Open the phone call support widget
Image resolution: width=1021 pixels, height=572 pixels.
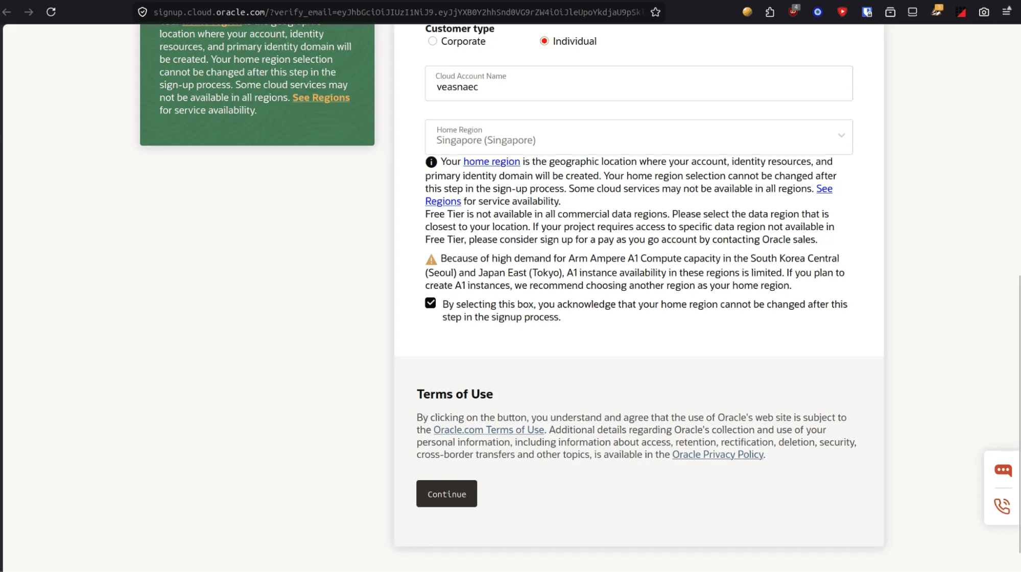tap(1002, 506)
